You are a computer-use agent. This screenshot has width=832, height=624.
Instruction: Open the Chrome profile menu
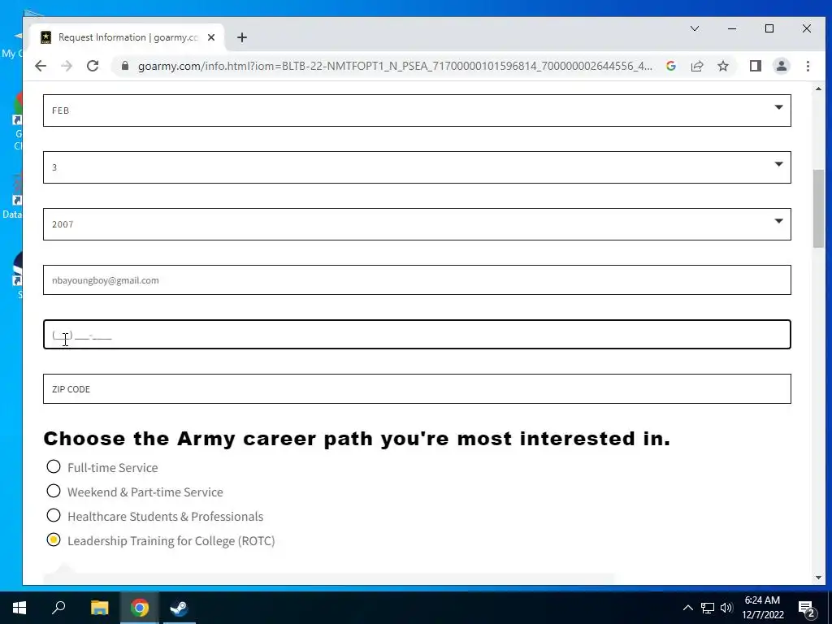coord(781,66)
